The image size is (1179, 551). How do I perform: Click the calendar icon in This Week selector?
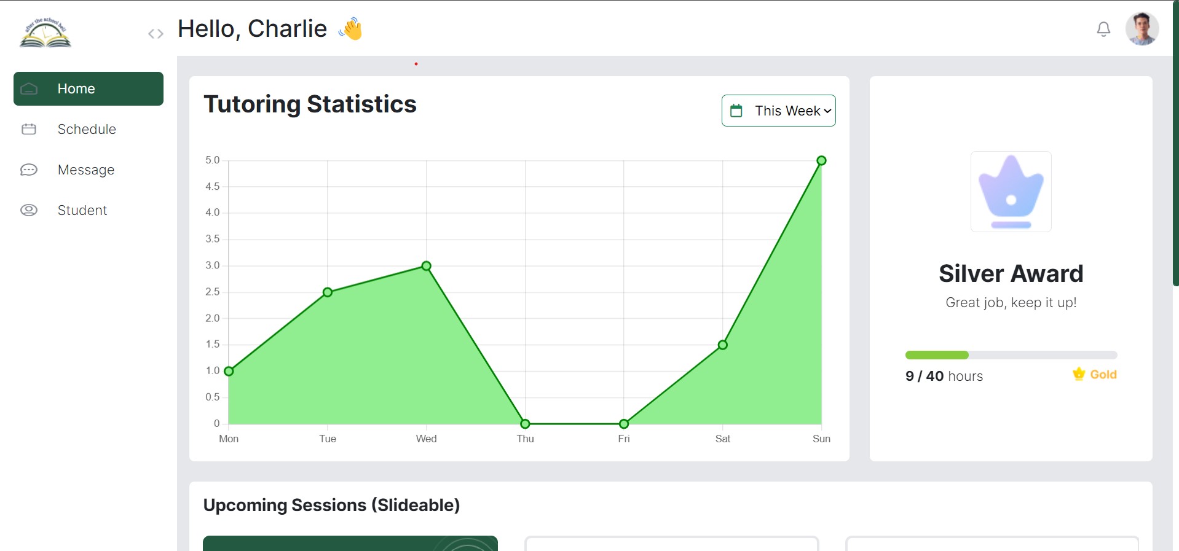(736, 111)
